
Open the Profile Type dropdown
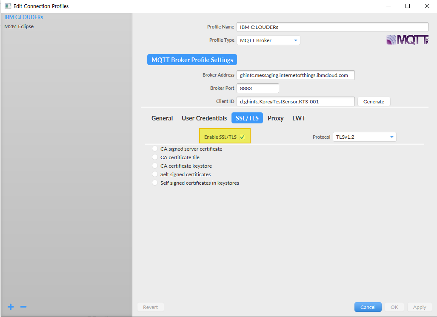(268, 40)
